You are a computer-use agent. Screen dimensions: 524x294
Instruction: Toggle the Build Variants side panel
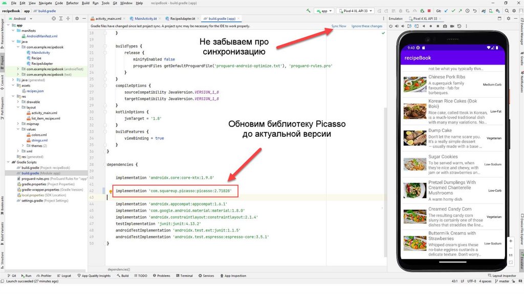(x=3, y=232)
